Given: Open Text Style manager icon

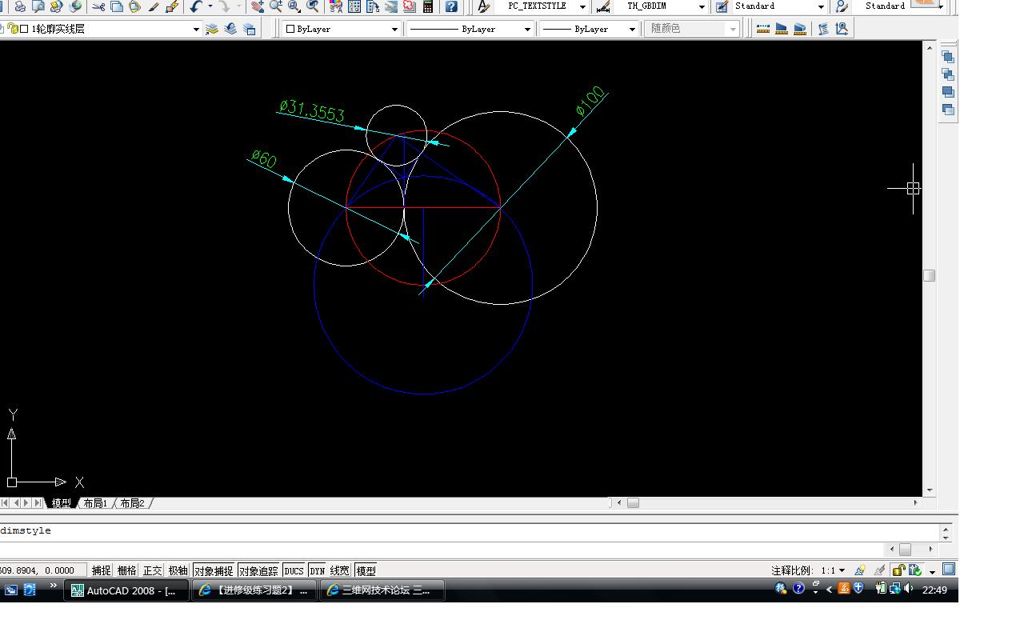Looking at the screenshot, I should coord(483,6).
